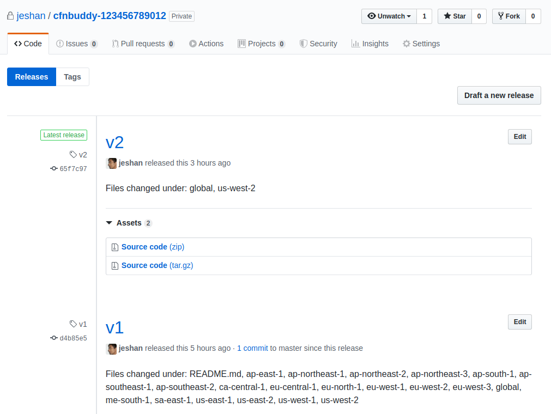Image resolution: width=551 pixels, height=414 pixels.
Task: Open the Issues tab
Action: (x=77, y=44)
